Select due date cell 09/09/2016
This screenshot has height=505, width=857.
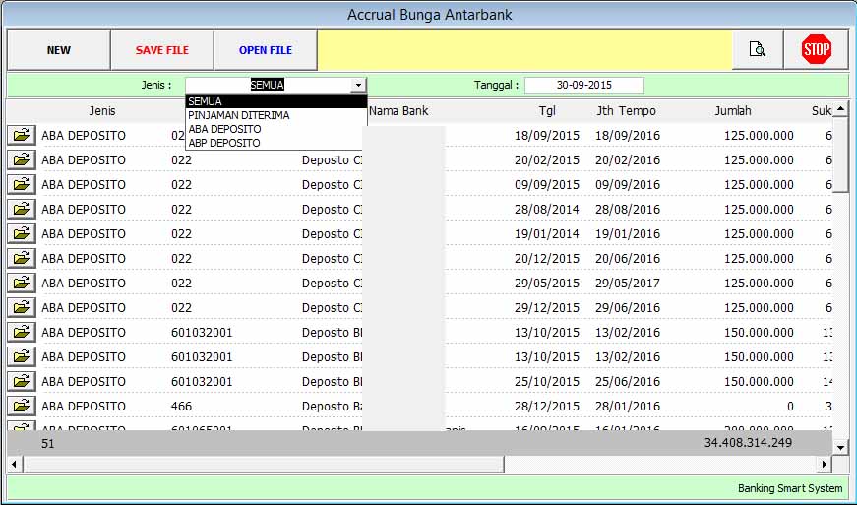(628, 185)
